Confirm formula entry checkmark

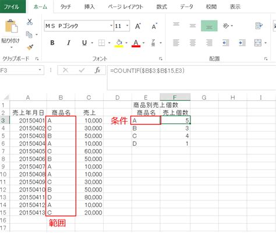click(x=82, y=70)
